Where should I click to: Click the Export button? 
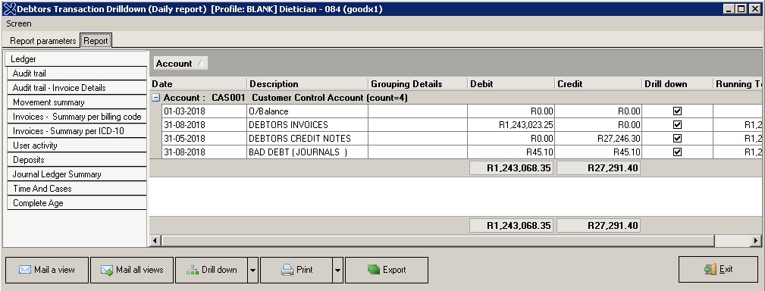387,270
